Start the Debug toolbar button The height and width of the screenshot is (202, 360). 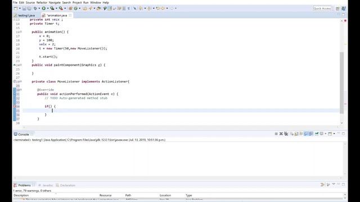tap(35, 8)
